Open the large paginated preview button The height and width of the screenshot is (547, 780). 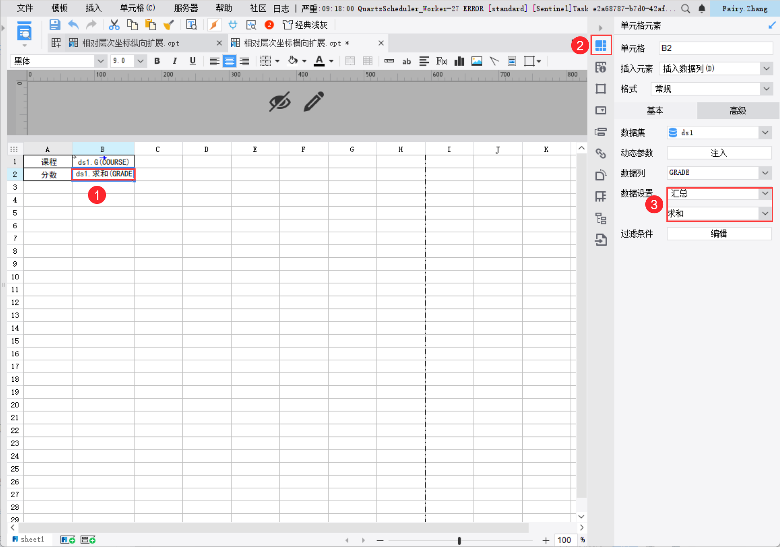tap(24, 32)
